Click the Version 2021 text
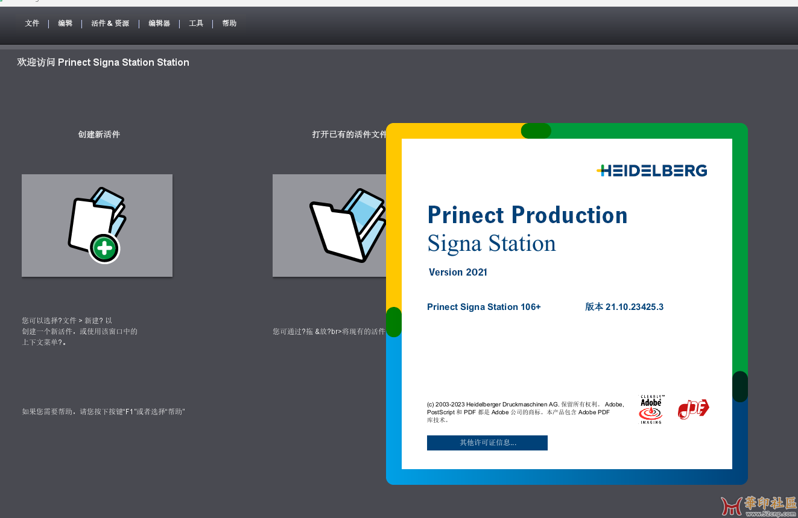798x518 pixels. pyautogui.click(x=458, y=272)
